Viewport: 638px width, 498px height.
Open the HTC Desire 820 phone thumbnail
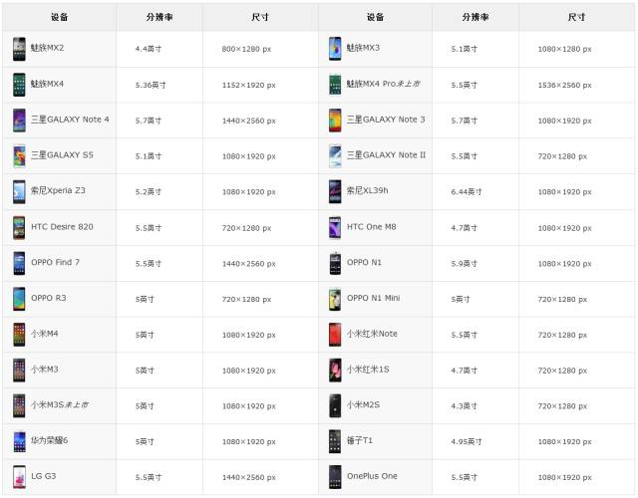(19, 228)
